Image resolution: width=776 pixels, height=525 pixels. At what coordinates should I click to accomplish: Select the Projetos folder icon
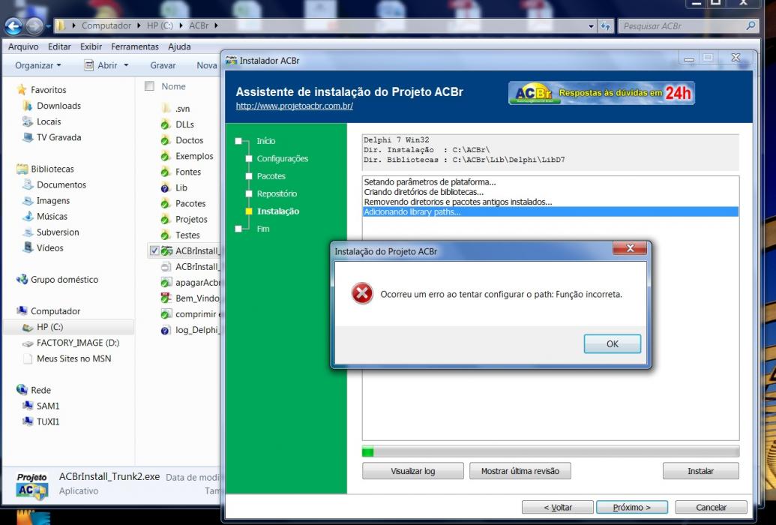pyautogui.click(x=166, y=220)
